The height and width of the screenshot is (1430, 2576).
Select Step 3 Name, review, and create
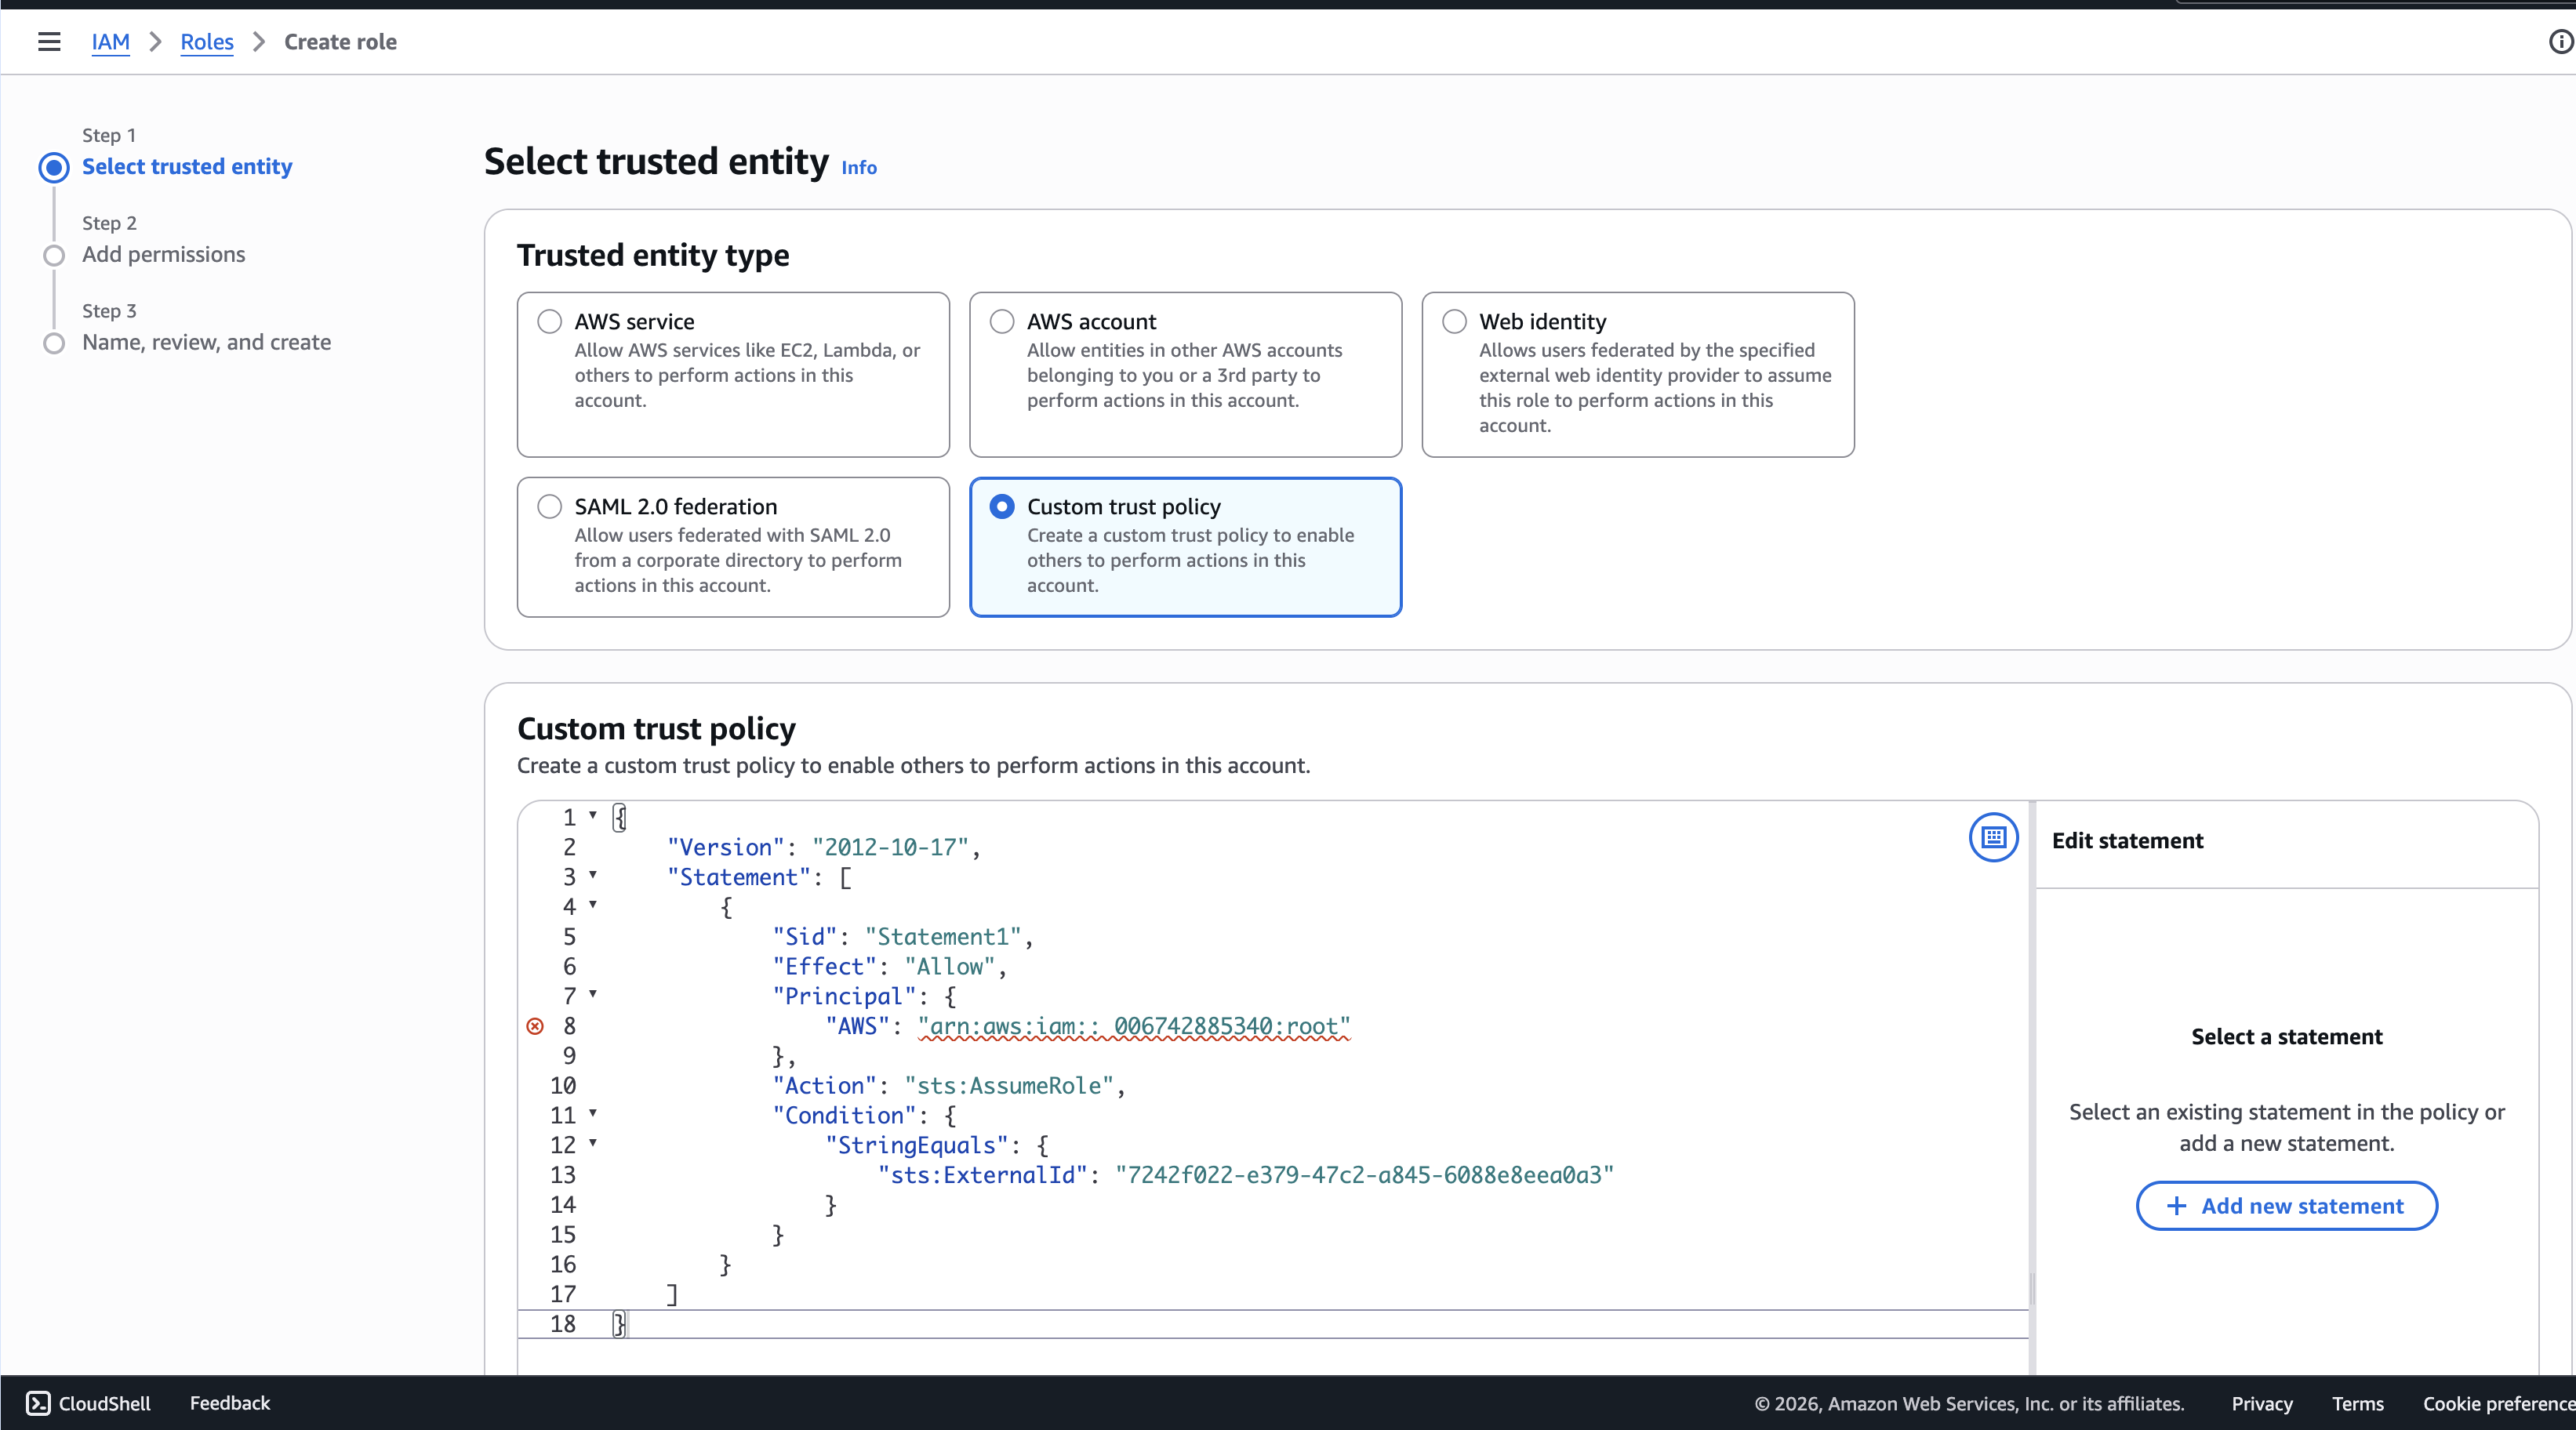coord(206,342)
